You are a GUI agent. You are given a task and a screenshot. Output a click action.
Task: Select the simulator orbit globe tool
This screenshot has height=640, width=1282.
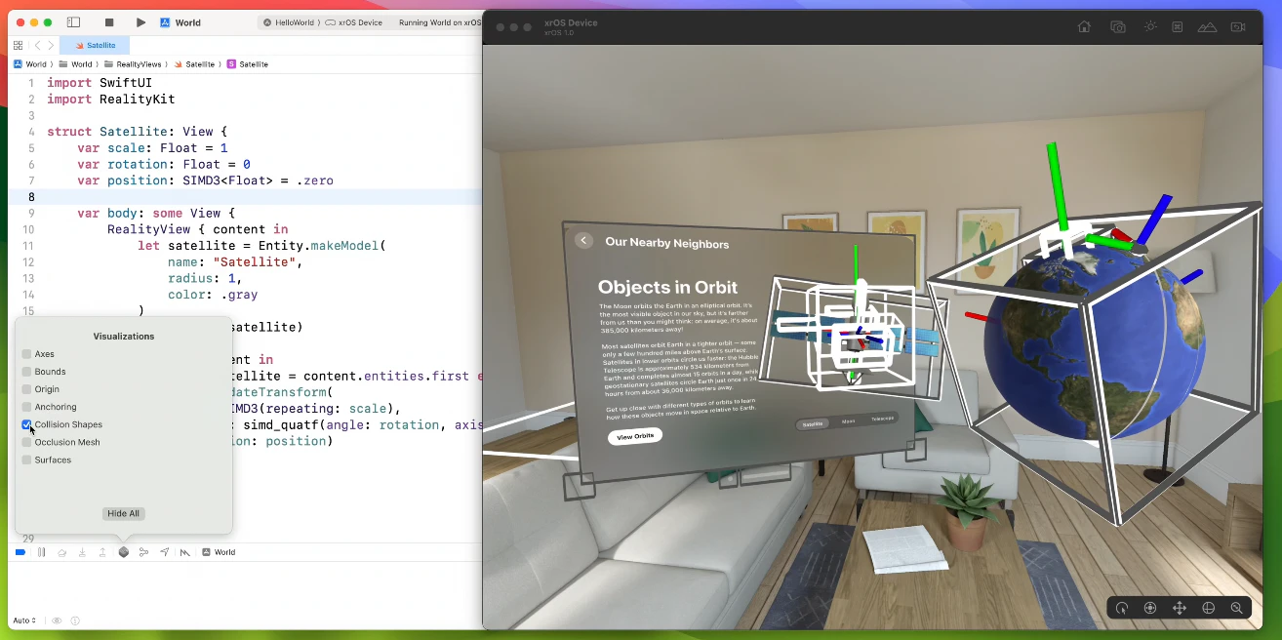(x=1208, y=608)
